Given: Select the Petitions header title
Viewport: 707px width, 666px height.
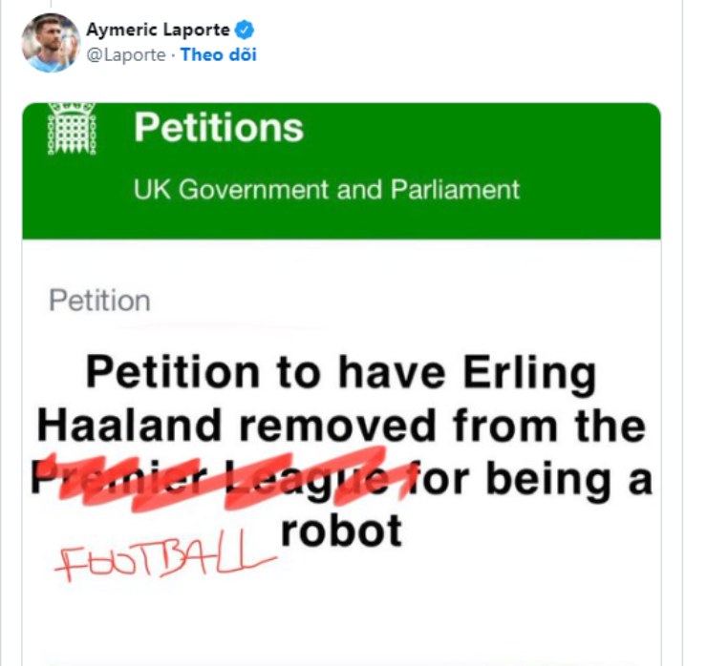Looking at the screenshot, I should [219, 128].
